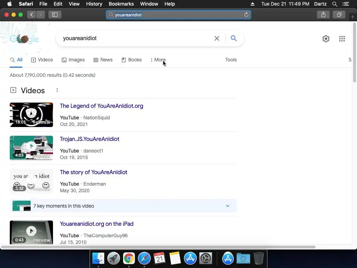Open Google settings gear icon
The height and width of the screenshot is (268, 357).
coord(326,39)
